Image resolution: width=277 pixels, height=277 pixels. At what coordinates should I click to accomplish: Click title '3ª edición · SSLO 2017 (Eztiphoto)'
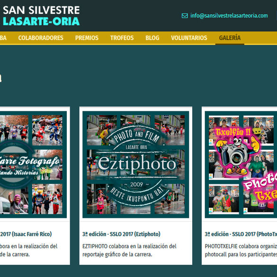[121, 234]
